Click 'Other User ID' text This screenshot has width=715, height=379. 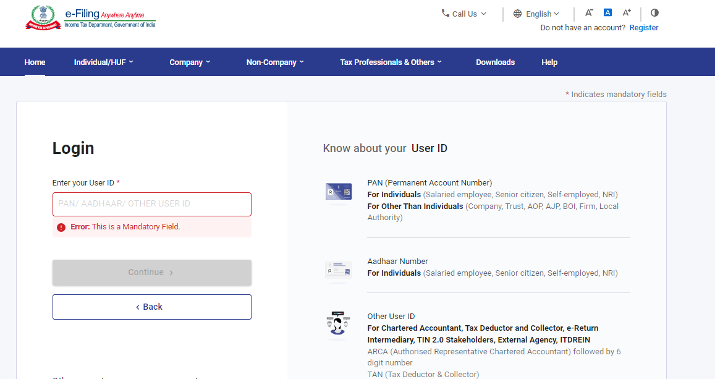(x=391, y=317)
